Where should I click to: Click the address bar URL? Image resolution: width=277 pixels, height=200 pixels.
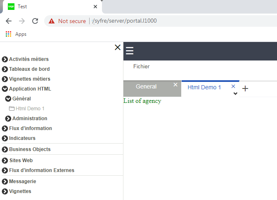124,21
